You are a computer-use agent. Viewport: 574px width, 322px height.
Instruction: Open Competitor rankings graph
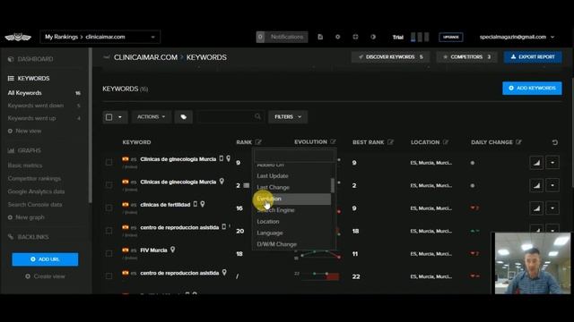(x=34, y=179)
